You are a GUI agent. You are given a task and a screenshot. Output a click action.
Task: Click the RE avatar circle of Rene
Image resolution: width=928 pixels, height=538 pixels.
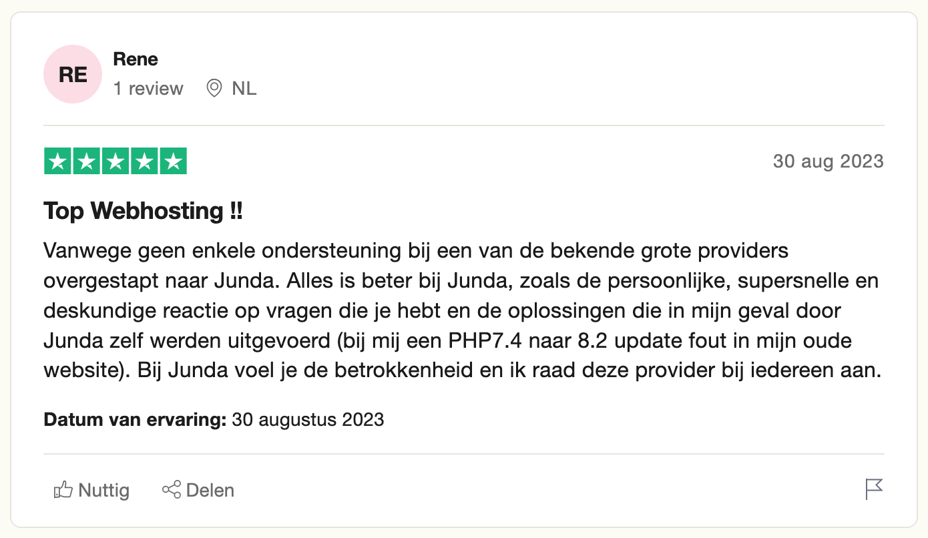coord(73,74)
